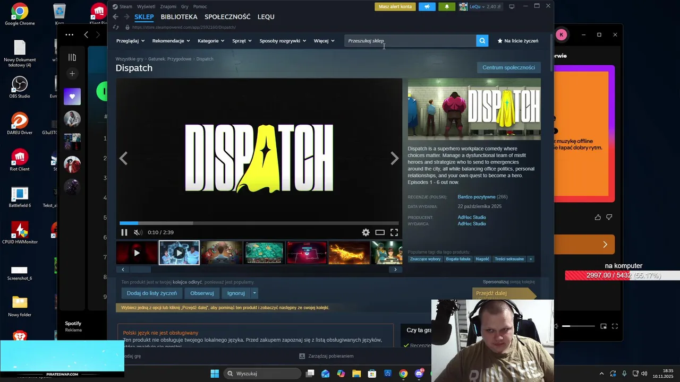680x382 pixels.
Task: Open the LEQU profile tab
Action: pos(266,17)
